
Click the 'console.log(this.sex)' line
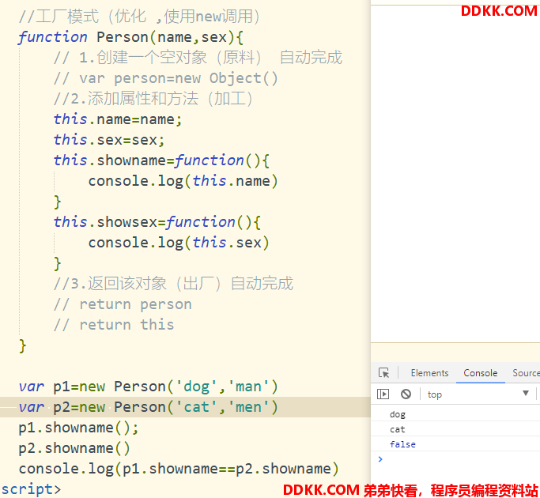(x=179, y=243)
